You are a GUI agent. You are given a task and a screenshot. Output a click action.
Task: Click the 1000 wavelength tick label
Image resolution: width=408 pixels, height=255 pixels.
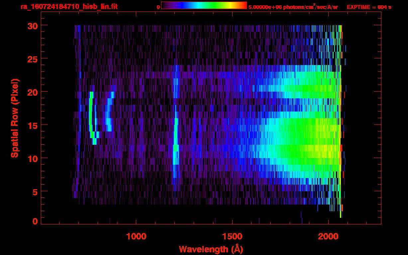tap(136, 236)
